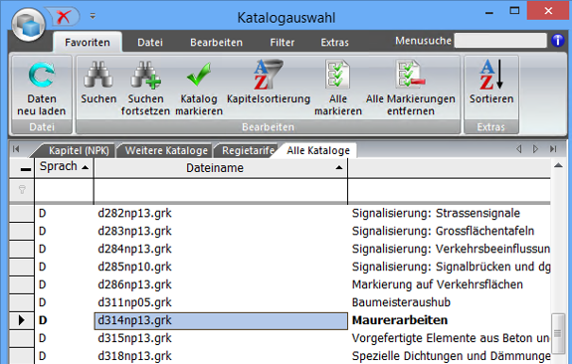
Task: Click Alle Markierungen entfernen icon
Action: click(411, 75)
